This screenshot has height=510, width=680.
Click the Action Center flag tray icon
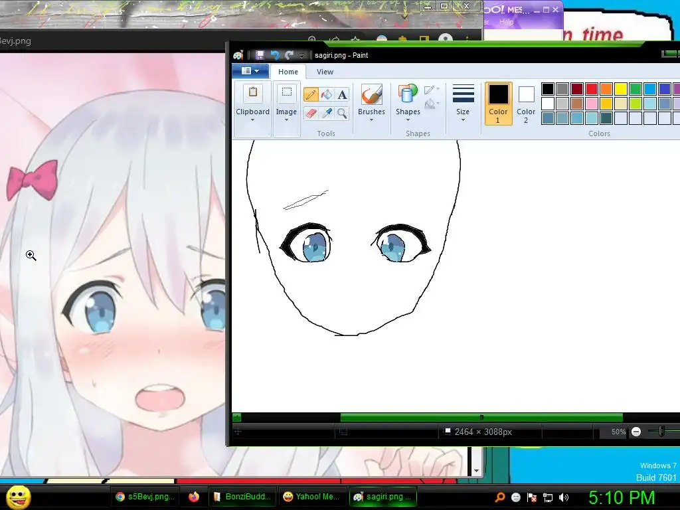click(x=532, y=497)
